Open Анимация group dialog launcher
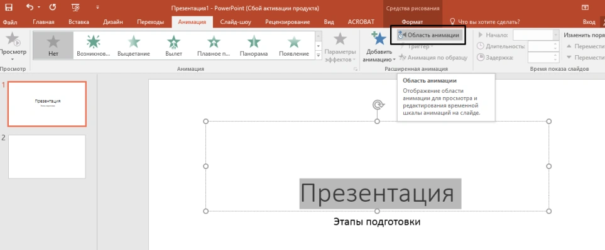The image size is (605, 250). [x=356, y=69]
